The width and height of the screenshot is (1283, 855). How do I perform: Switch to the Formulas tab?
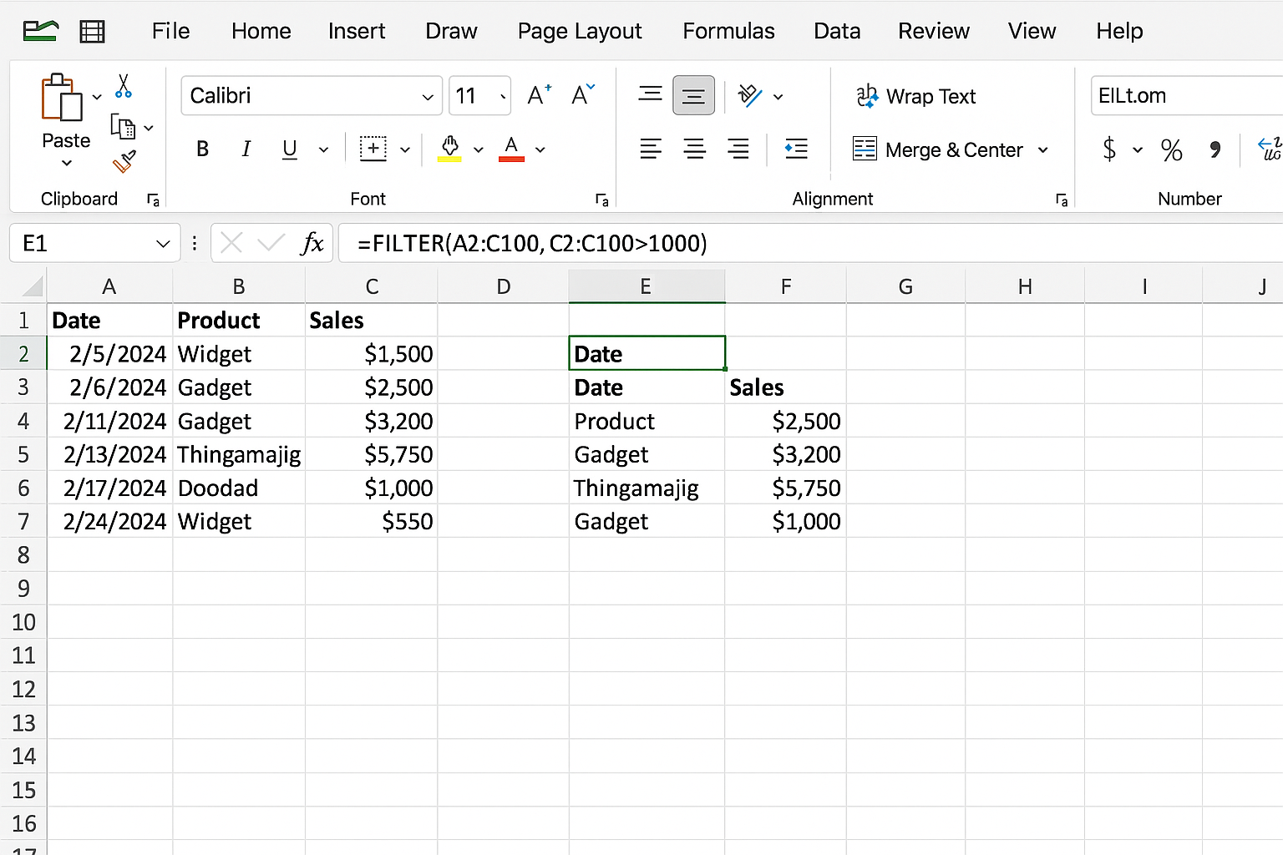coord(728,31)
